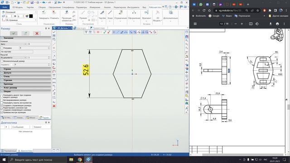
Task: Open the Chrome extensions puzzle icon
Action: click(270, 10)
